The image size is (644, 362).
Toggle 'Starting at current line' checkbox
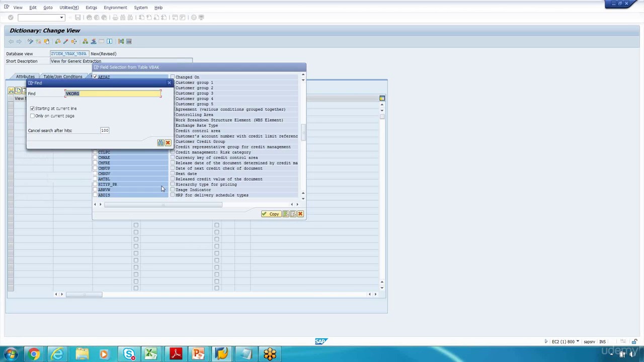pos(32,109)
